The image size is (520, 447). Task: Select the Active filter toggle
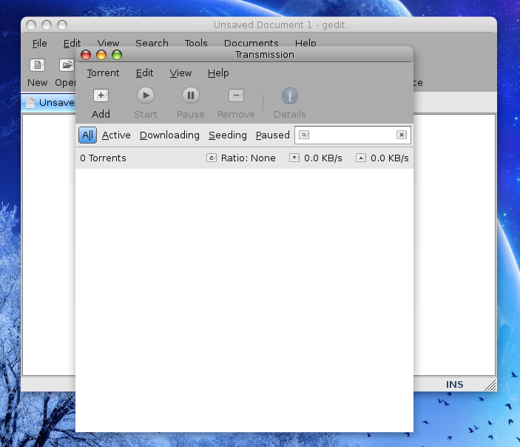116,135
